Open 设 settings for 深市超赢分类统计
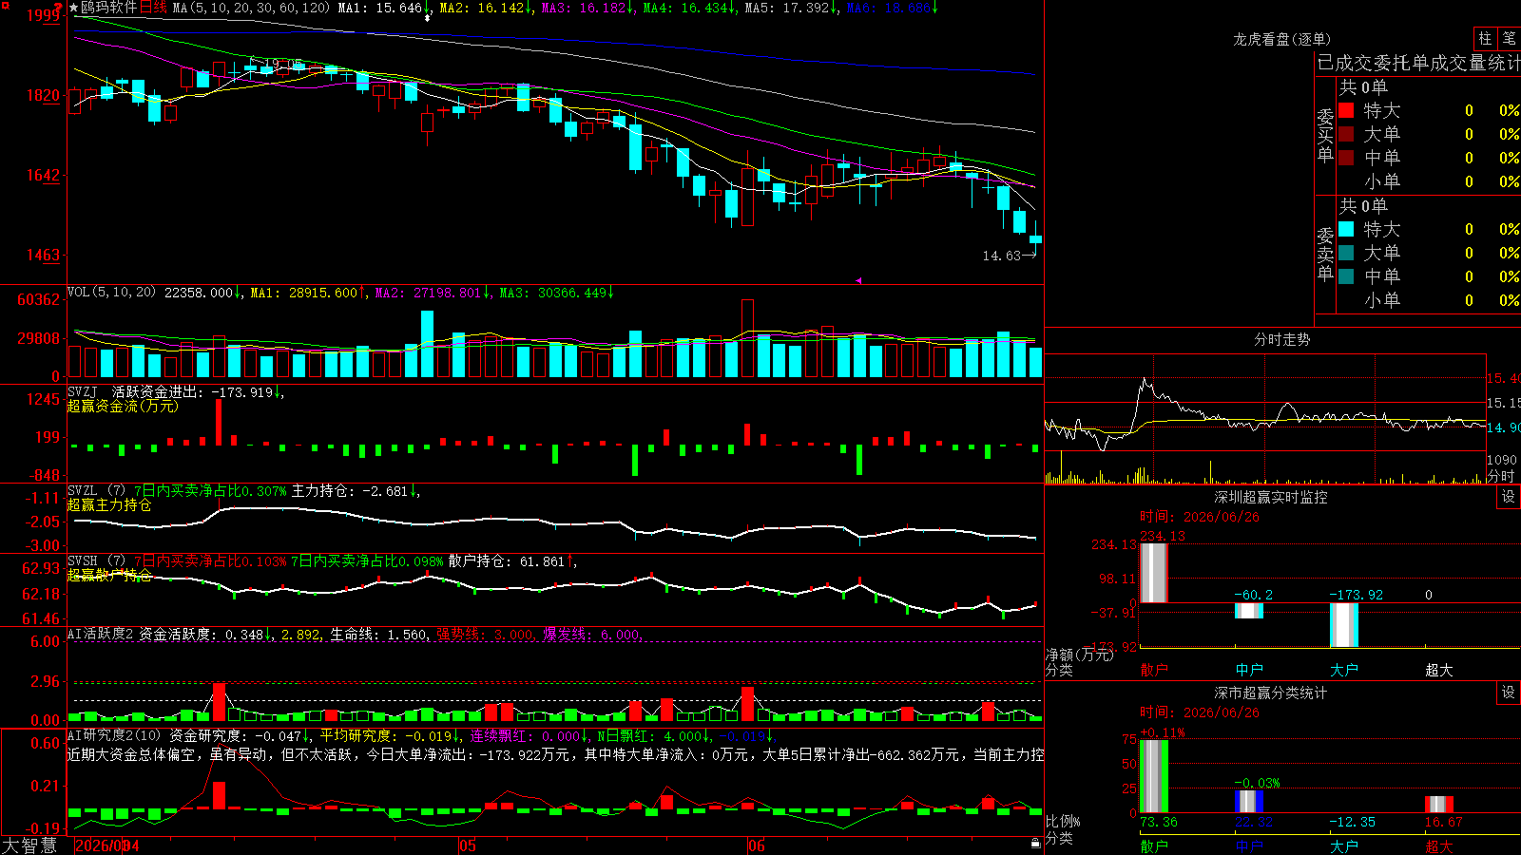The height and width of the screenshot is (855, 1521). pyautogui.click(x=1509, y=693)
